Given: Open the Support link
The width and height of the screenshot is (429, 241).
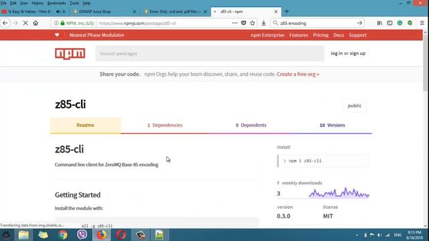Looking at the screenshot, I should [357, 35].
